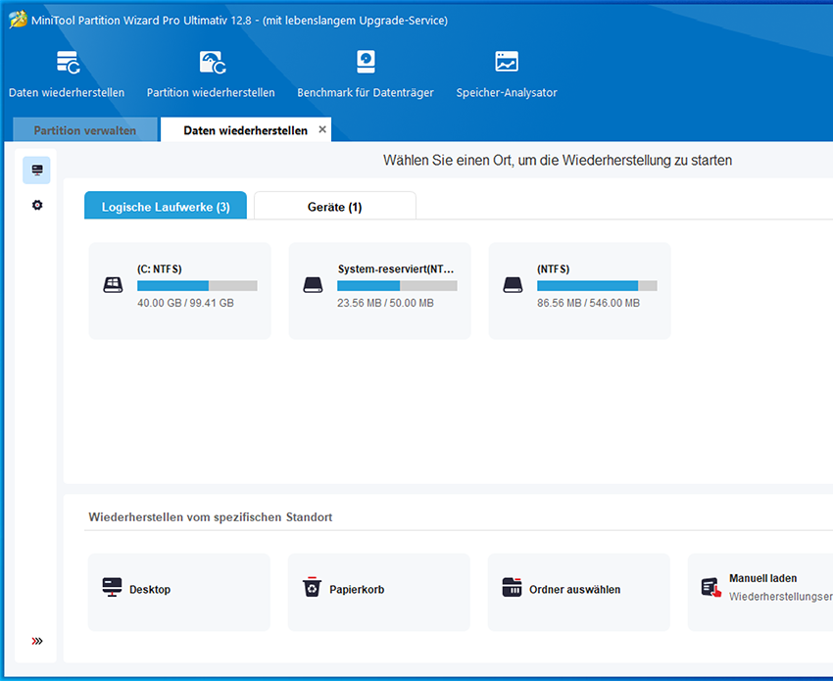Click the Papierkorb recycle bin icon

coord(312,588)
